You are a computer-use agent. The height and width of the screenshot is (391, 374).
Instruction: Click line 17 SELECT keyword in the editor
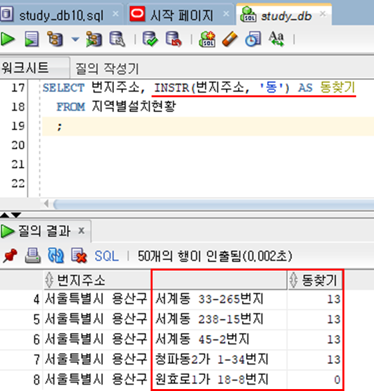point(64,88)
